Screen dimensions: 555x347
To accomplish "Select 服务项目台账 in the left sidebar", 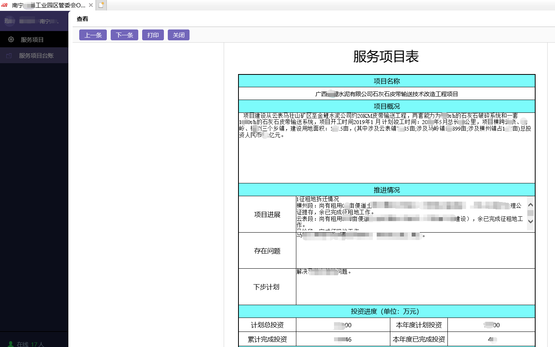I will pos(37,55).
